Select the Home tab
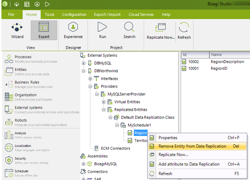This screenshot has width=250, height=180. coord(31,14)
